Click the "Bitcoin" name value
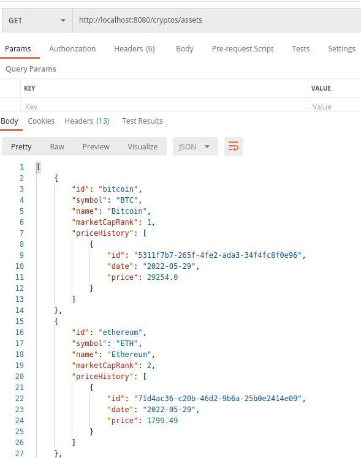This screenshot has width=361, height=458. tap(127, 211)
